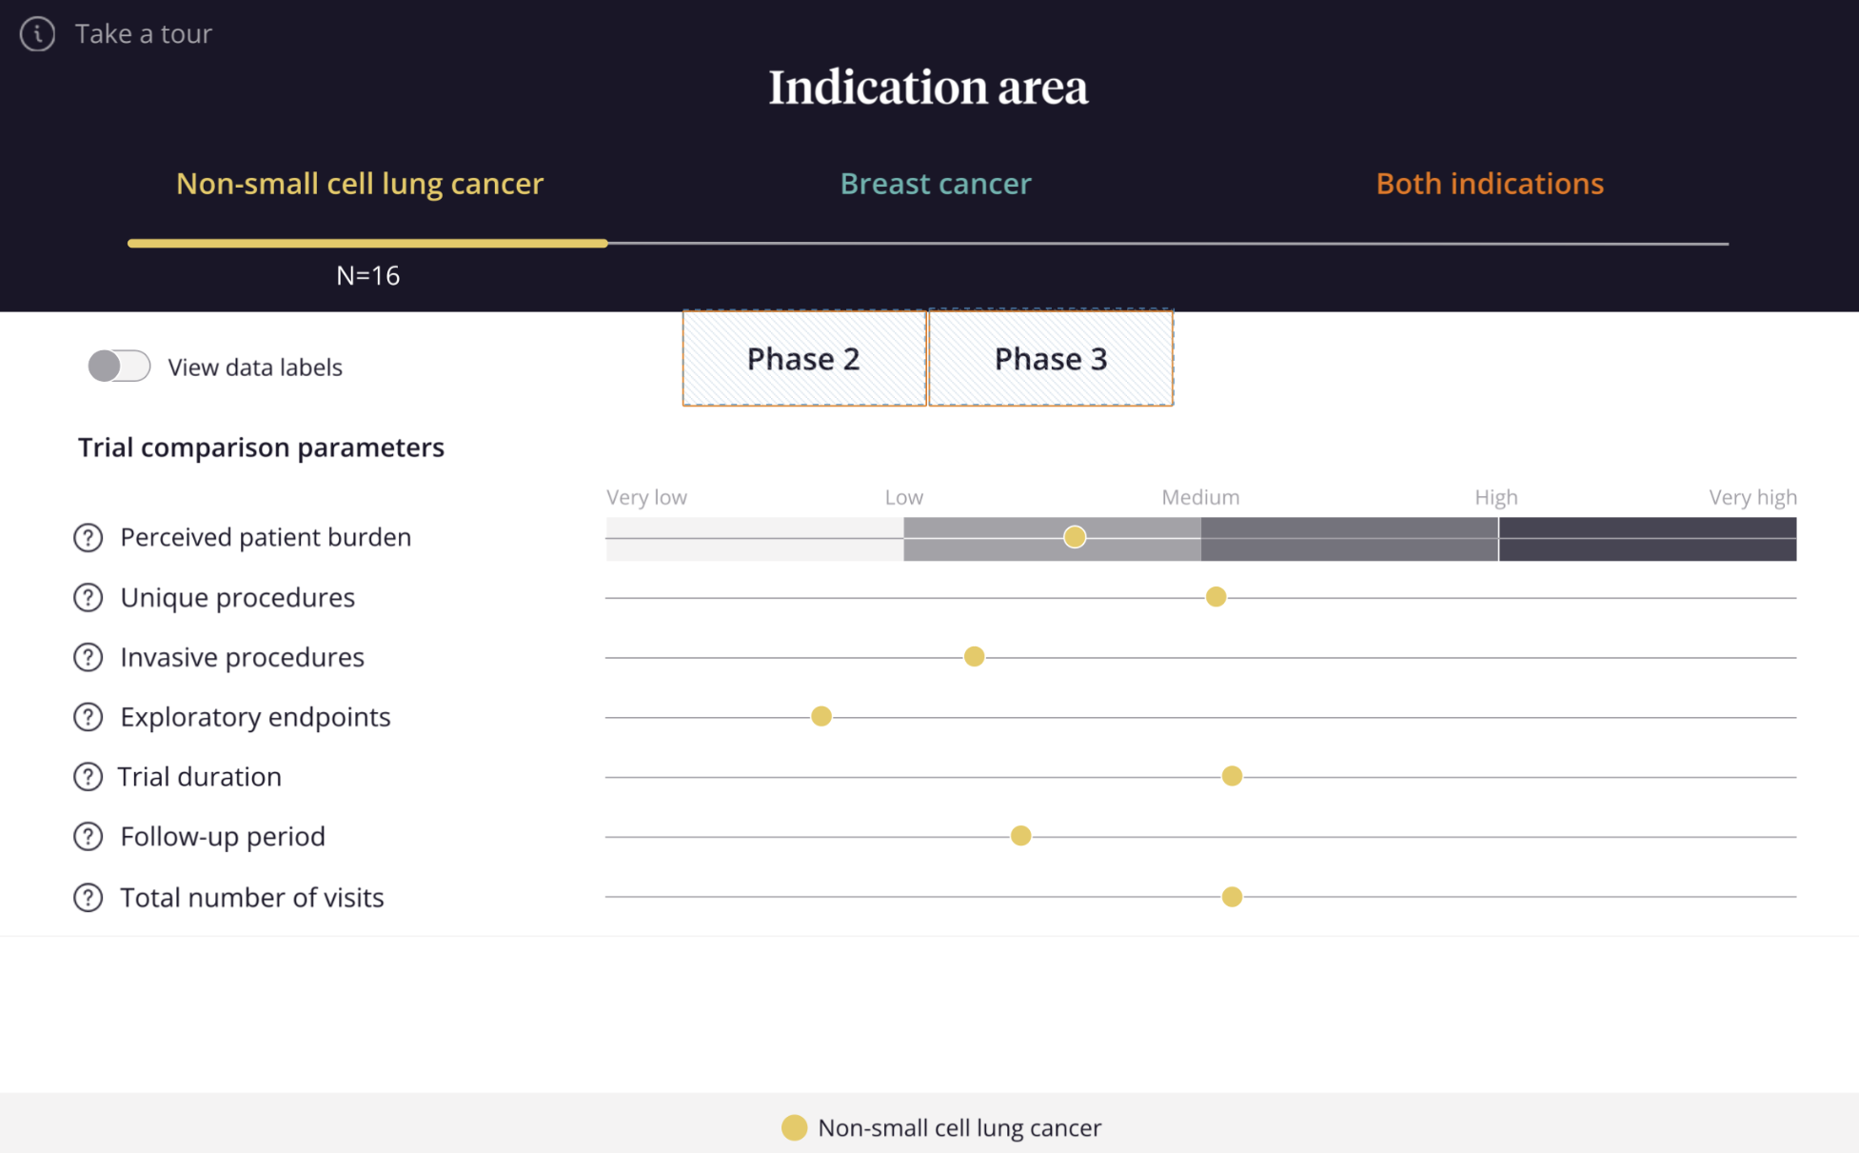This screenshot has height=1153, width=1859.
Task: Switch to the Breast cancer tab
Action: 935,184
